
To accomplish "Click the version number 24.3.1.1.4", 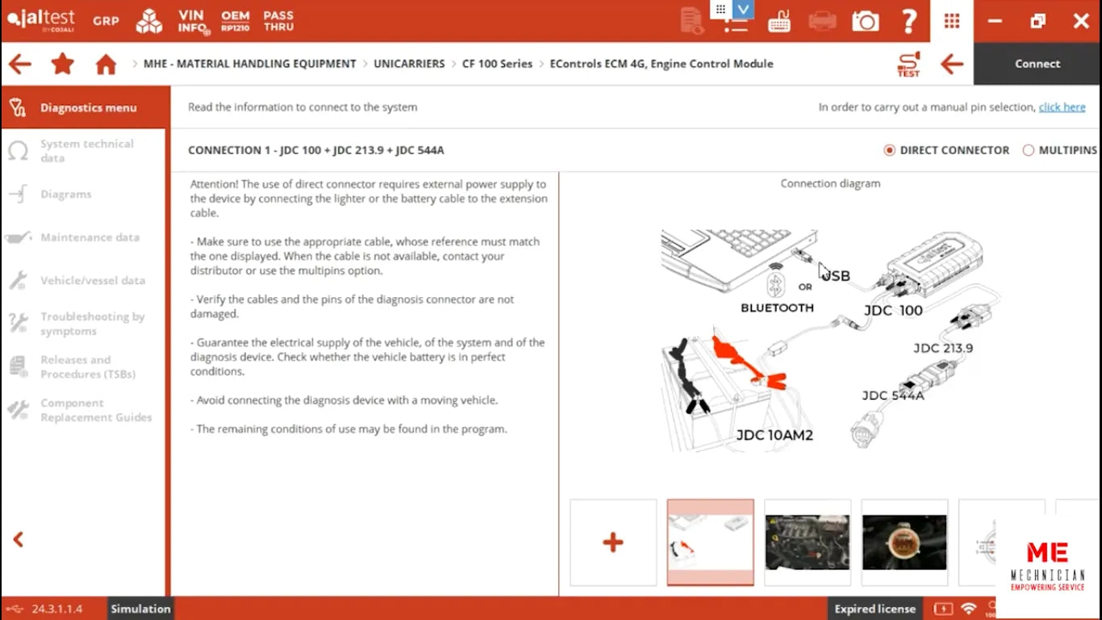I will pos(57,609).
